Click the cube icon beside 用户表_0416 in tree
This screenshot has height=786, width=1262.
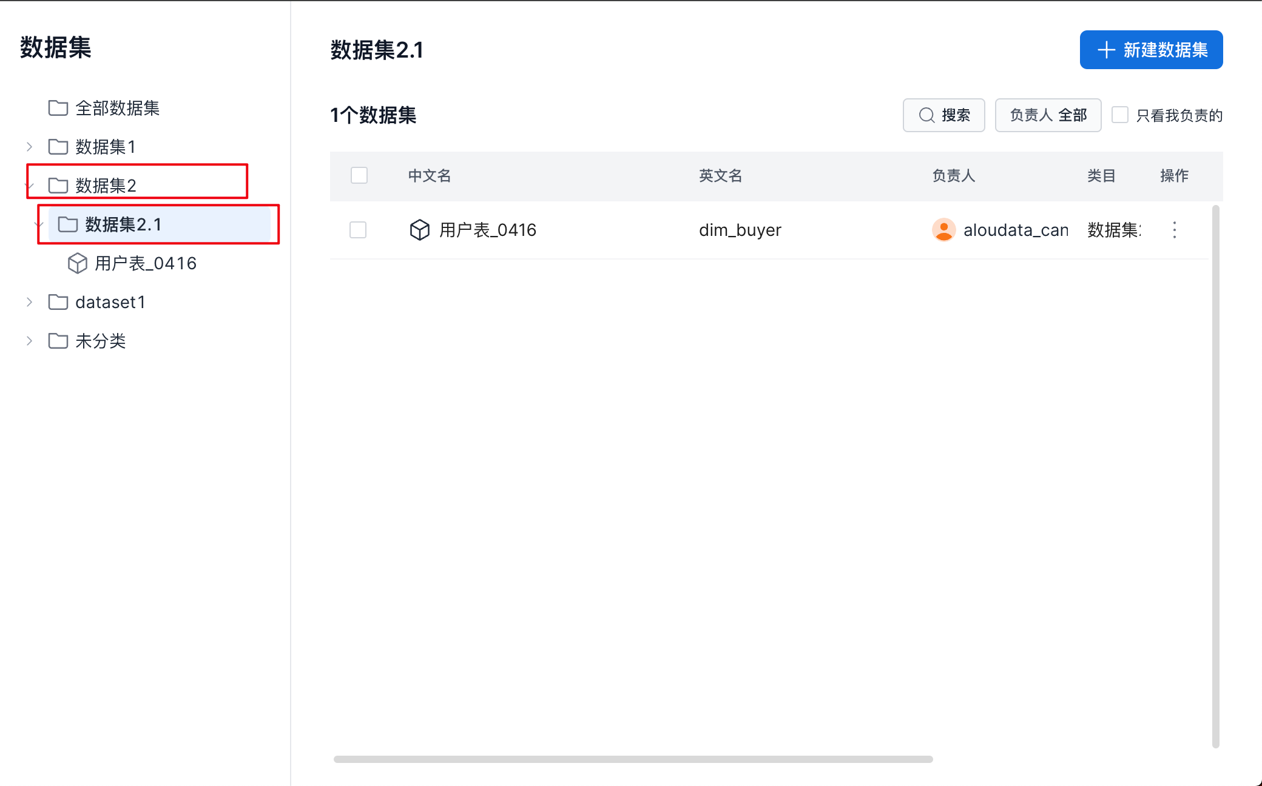coord(77,263)
